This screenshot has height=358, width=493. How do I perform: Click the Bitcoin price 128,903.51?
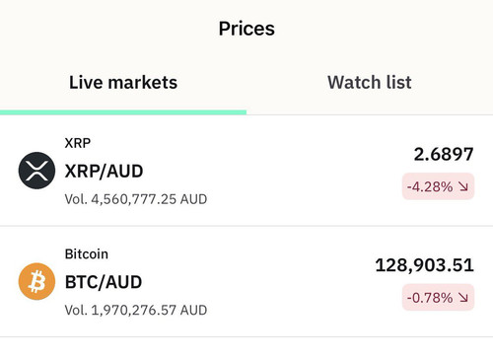coord(424,265)
